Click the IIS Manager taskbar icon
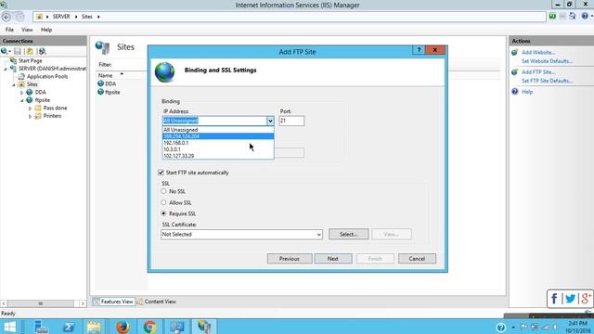594x334 pixels. coord(204,327)
